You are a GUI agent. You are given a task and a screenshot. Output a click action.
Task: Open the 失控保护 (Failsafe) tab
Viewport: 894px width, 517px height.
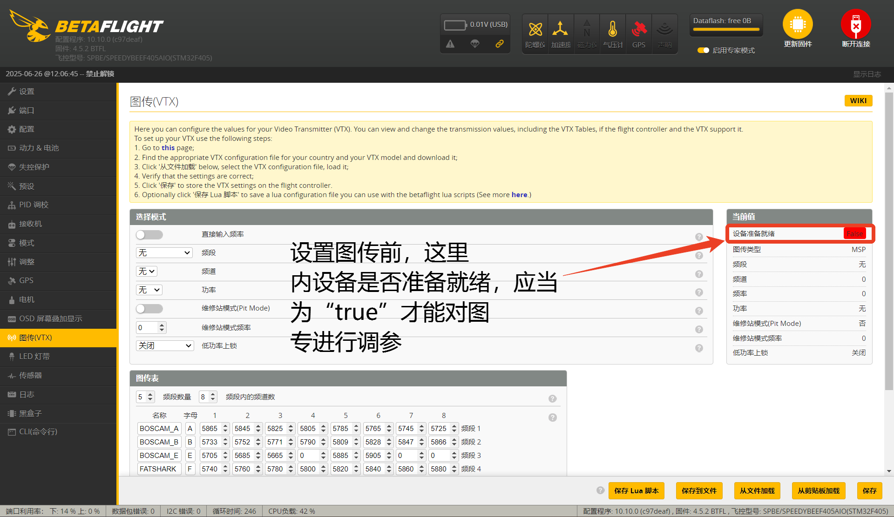pyautogui.click(x=58, y=167)
